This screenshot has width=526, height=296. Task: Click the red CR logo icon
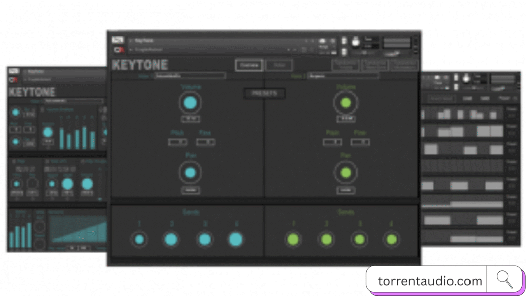coord(118,50)
